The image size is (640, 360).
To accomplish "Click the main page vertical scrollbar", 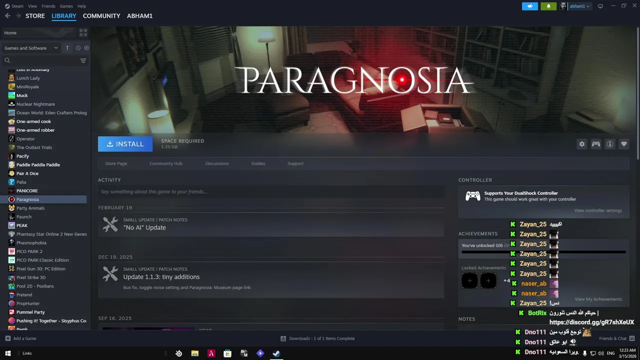I will point(637,93).
